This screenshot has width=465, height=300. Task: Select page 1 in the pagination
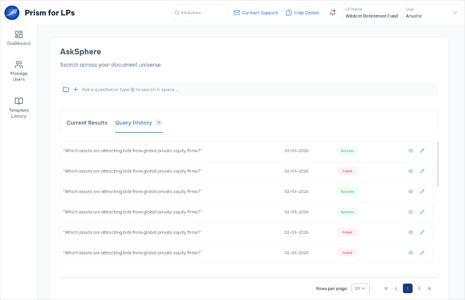tap(407, 289)
